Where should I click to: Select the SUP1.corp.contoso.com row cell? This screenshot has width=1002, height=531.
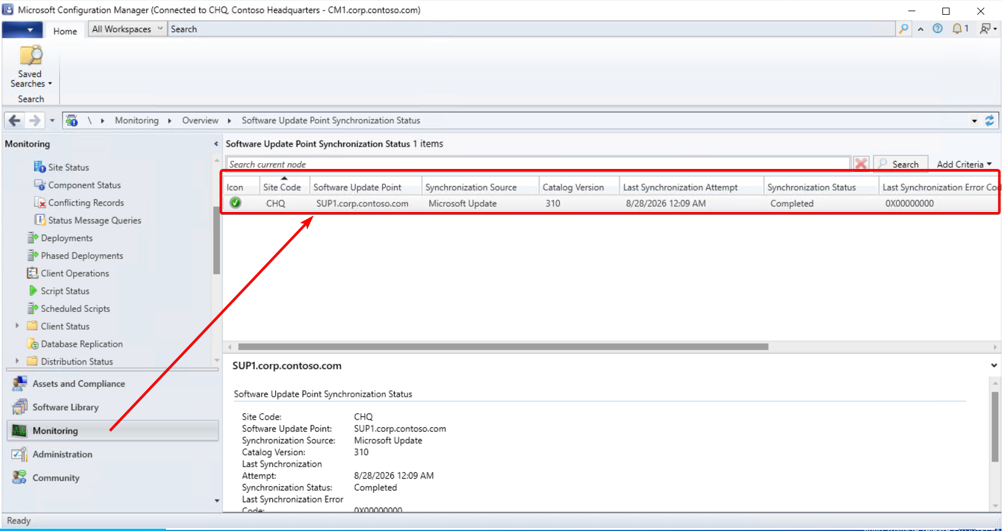point(362,203)
